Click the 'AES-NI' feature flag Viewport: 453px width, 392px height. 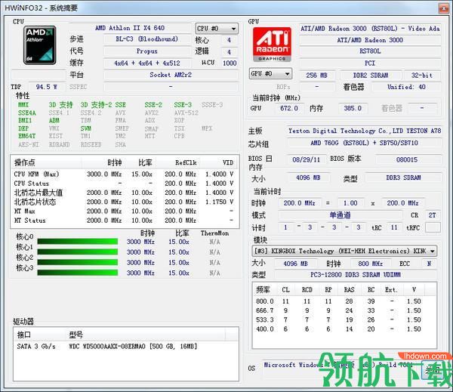(29, 144)
